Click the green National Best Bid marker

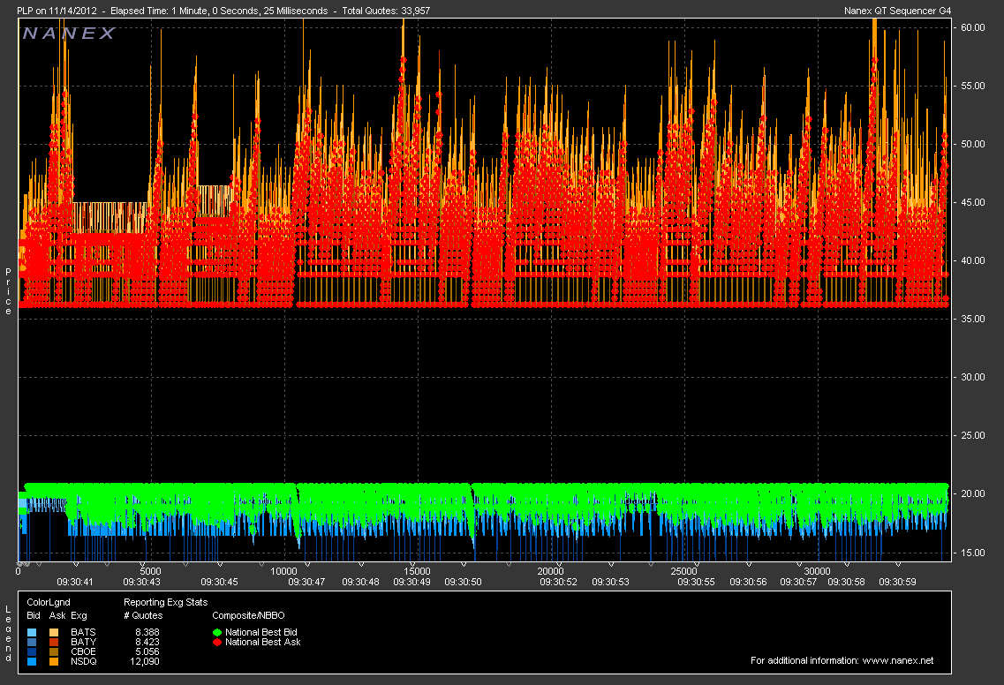click(217, 633)
